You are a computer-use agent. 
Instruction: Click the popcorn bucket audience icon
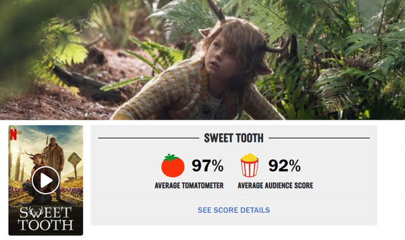coord(249,165)
